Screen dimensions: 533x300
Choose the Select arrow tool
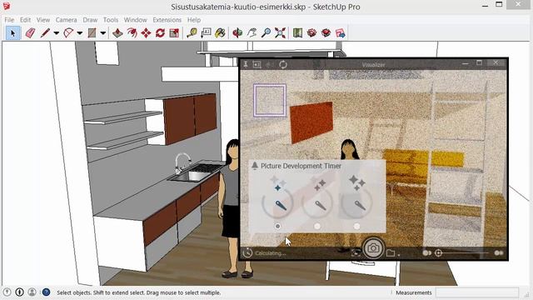[13, 33]
